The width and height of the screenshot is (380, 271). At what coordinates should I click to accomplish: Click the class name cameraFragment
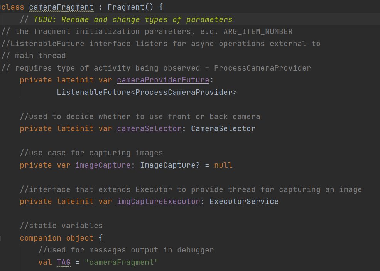tap(61, 7)
